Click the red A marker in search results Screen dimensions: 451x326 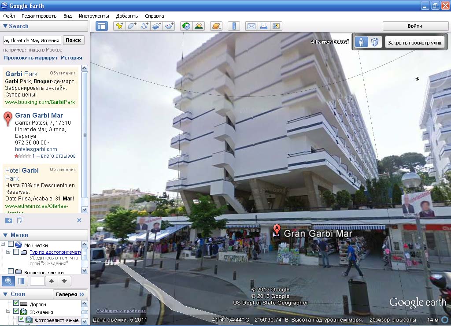8,119
